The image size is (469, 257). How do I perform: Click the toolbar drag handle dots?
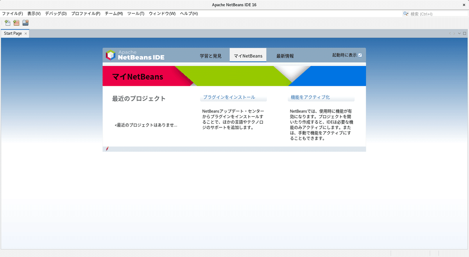[2, 23]
